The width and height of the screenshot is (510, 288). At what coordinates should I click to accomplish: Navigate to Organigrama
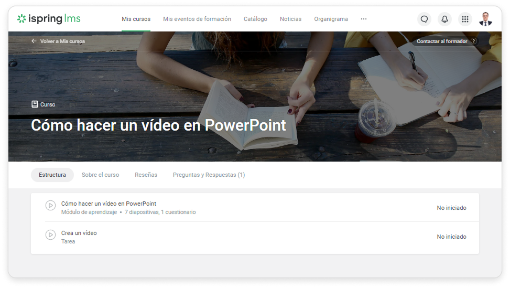[x=331, y=19]
